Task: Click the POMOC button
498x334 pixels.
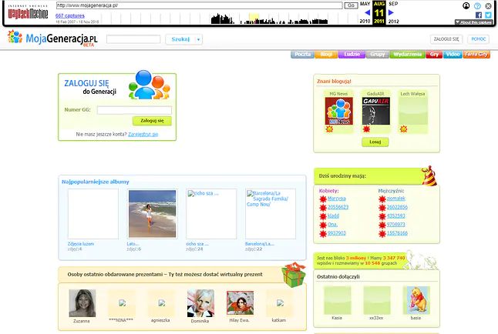Action: coord(478,39)
